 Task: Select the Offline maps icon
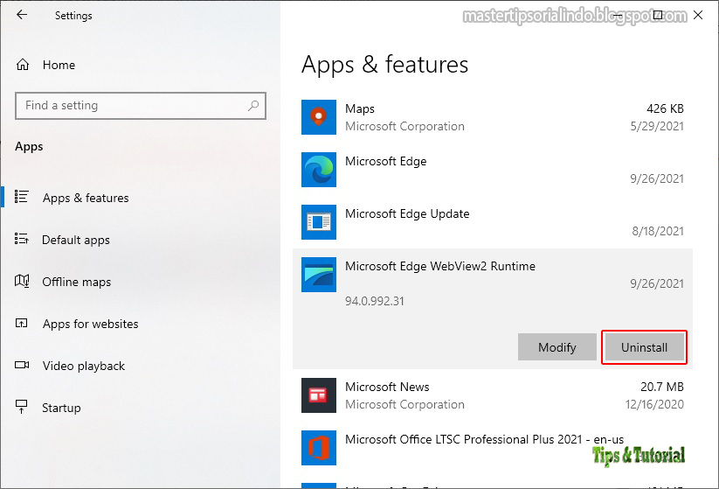[x=22, y=281]
